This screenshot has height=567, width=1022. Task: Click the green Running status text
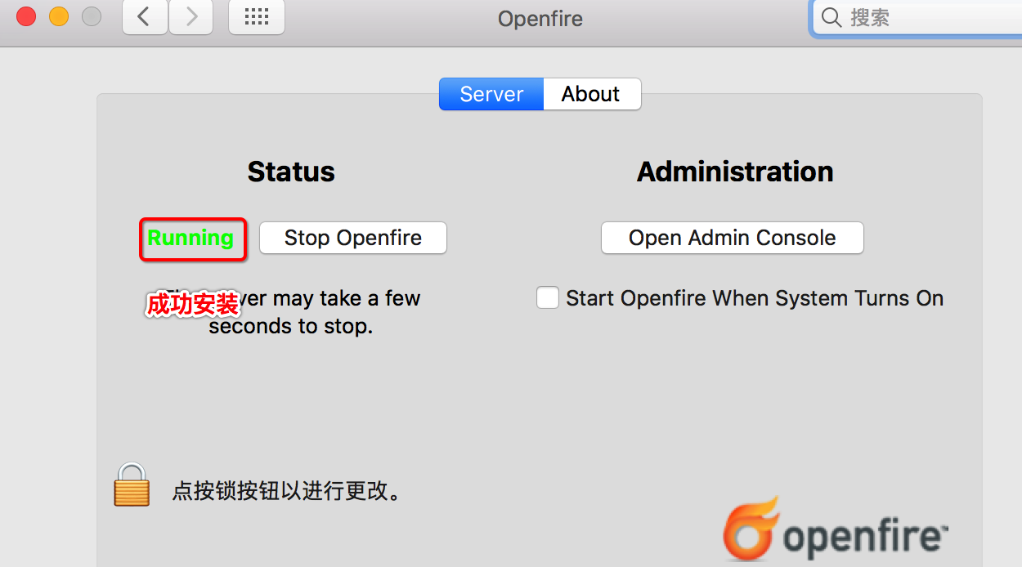click(x=191, y=238)
